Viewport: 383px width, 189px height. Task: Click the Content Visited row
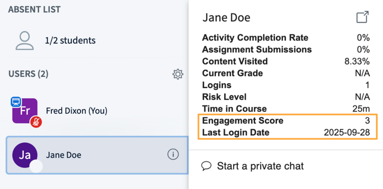point(286,62)
